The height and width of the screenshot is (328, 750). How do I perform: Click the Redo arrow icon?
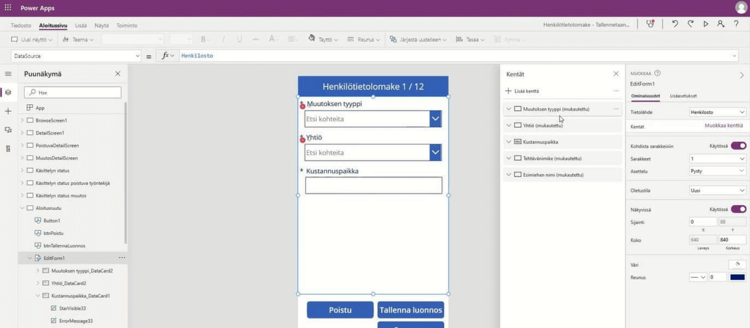pos(690,24)
